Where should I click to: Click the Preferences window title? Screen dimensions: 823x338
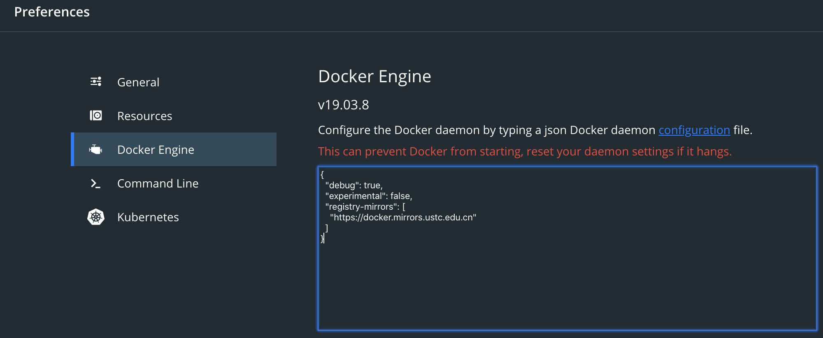(x=52, y=12)
